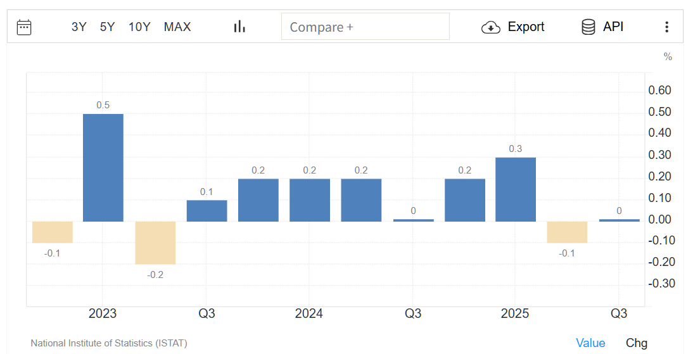Switch to Chg view
693x354 pixels.
[637, 343]
